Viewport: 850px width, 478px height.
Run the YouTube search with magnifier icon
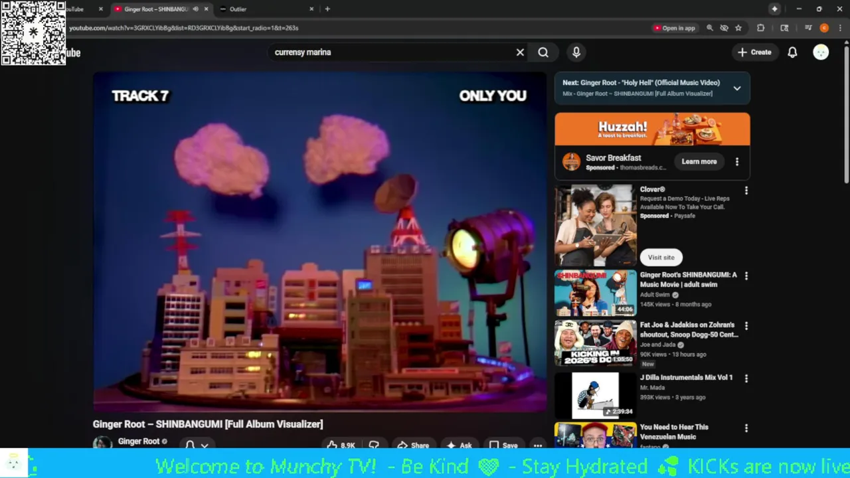click(543, 52)
